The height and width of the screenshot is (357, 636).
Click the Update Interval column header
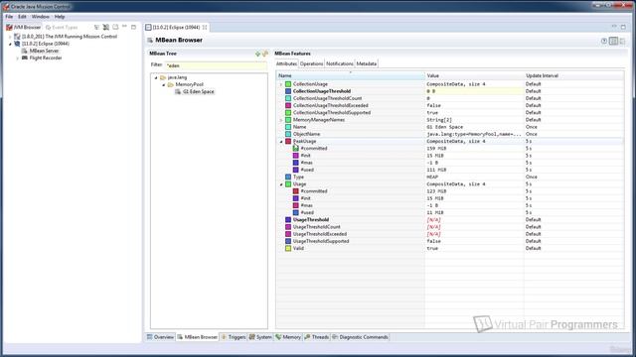tap(573, 75)
